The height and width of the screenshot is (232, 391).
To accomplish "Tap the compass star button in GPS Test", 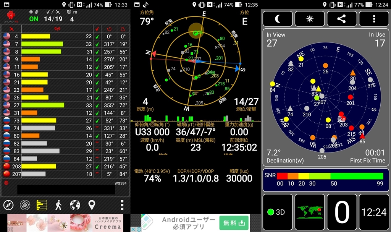I will pyautogui.click(x=310, y=19).
